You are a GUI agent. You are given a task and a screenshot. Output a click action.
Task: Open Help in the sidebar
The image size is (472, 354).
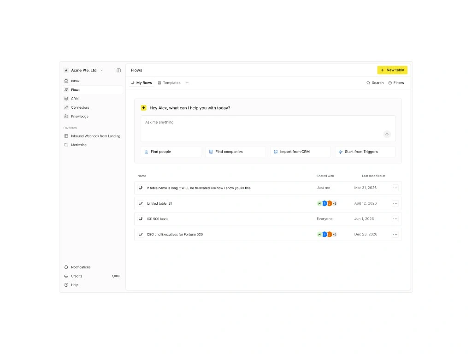tap(92, 285)
